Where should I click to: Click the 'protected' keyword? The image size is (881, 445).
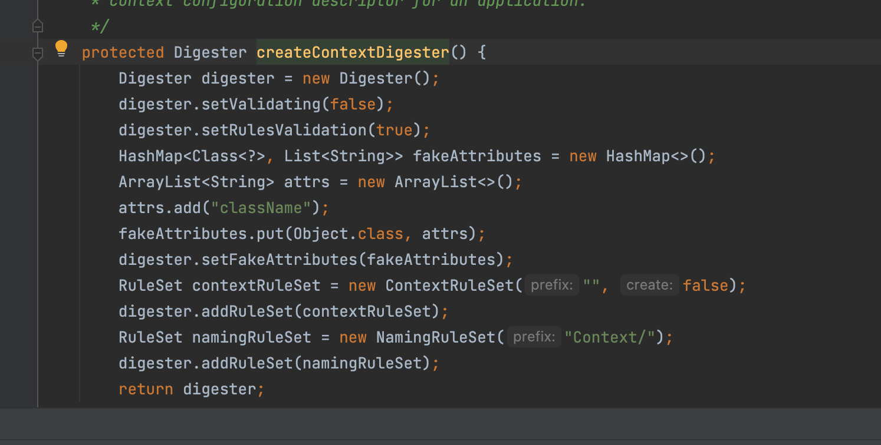123,52
